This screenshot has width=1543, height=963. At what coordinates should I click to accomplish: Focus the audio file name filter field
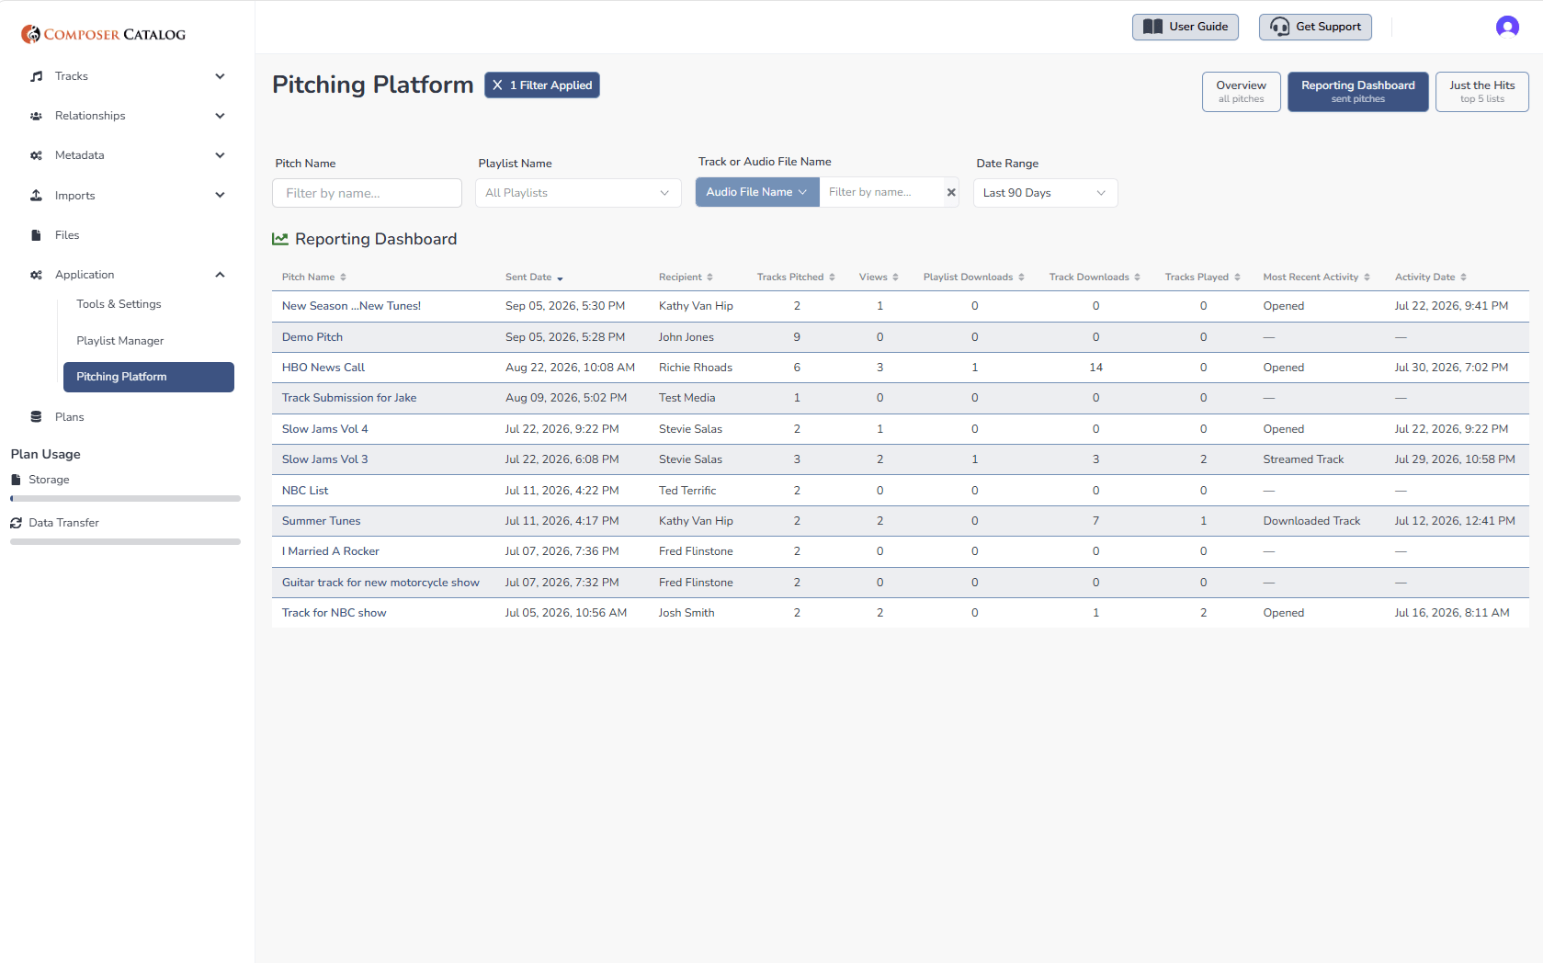pos(881,192)
